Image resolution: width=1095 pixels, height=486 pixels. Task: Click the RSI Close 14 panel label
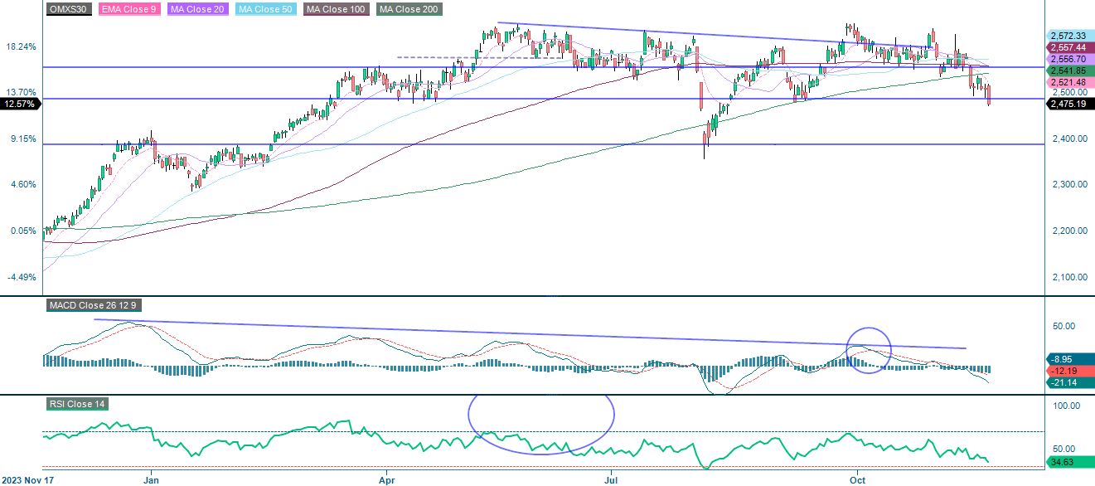(x=78, y=402)
